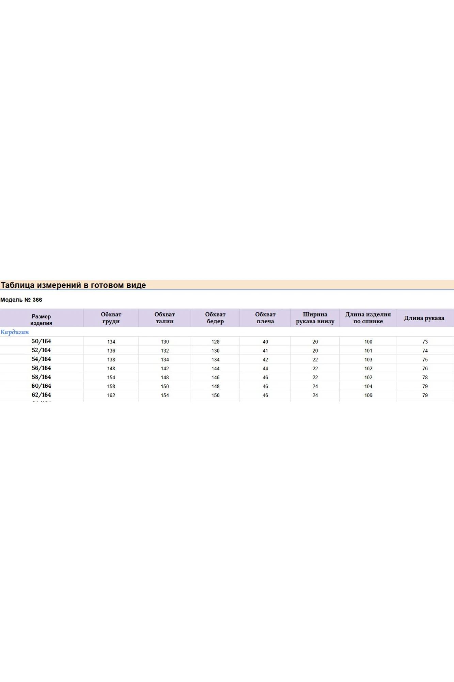Select shoulder value 42 in the 54/164 row

click(x=265, y=360)
